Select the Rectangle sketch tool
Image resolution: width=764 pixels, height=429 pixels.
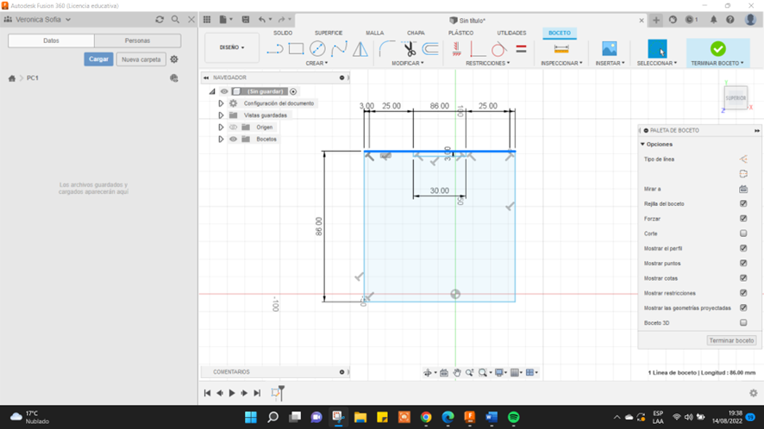(296, 49)
